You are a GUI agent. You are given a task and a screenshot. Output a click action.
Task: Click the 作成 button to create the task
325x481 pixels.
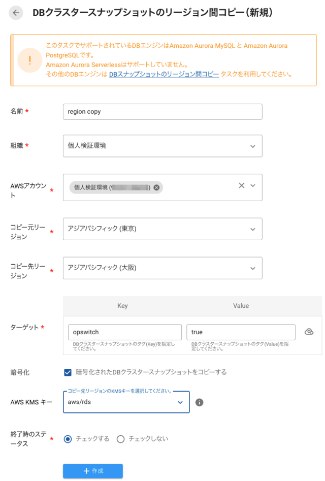pos(92,471)
